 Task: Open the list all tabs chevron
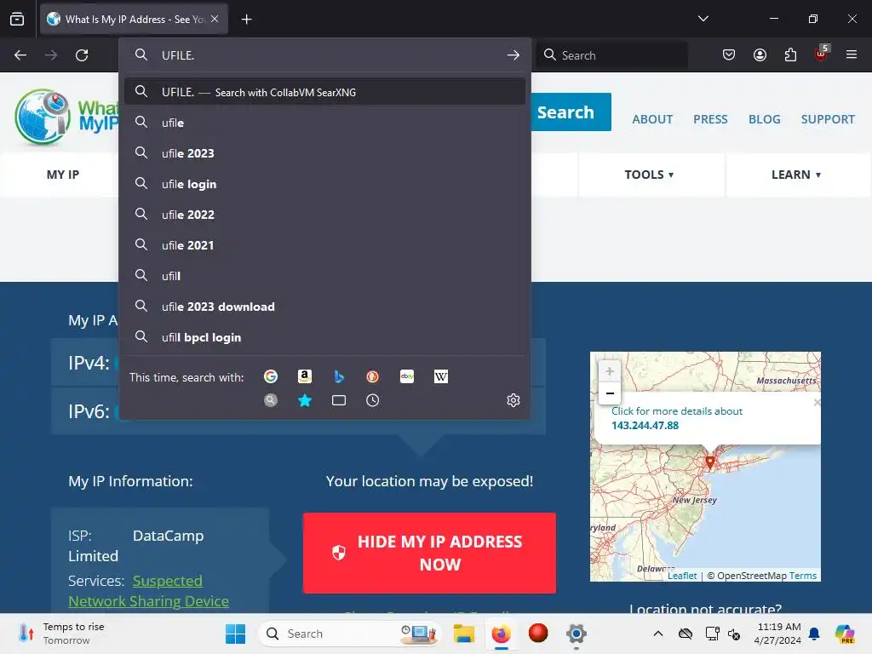point(703,19)
